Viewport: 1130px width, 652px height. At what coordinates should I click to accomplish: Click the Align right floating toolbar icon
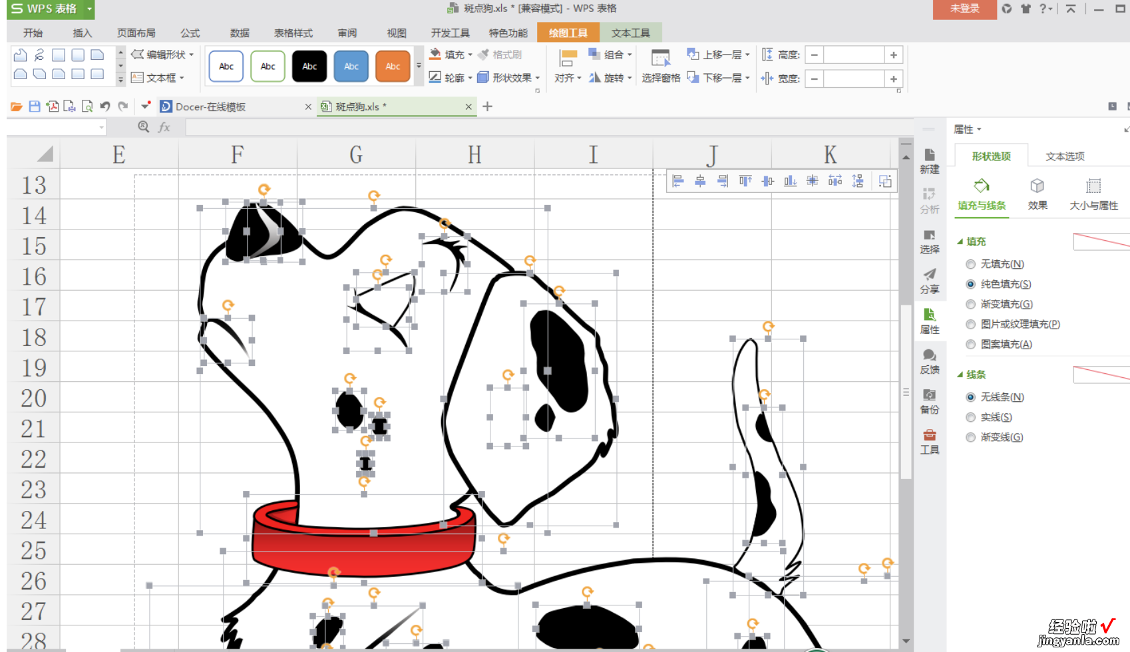tap(723, 181)
